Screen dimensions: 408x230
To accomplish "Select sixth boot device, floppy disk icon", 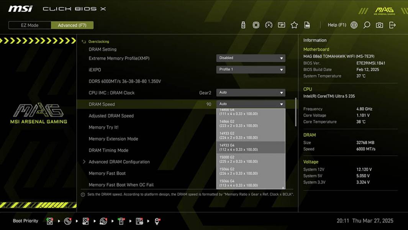I will point(139,221).
